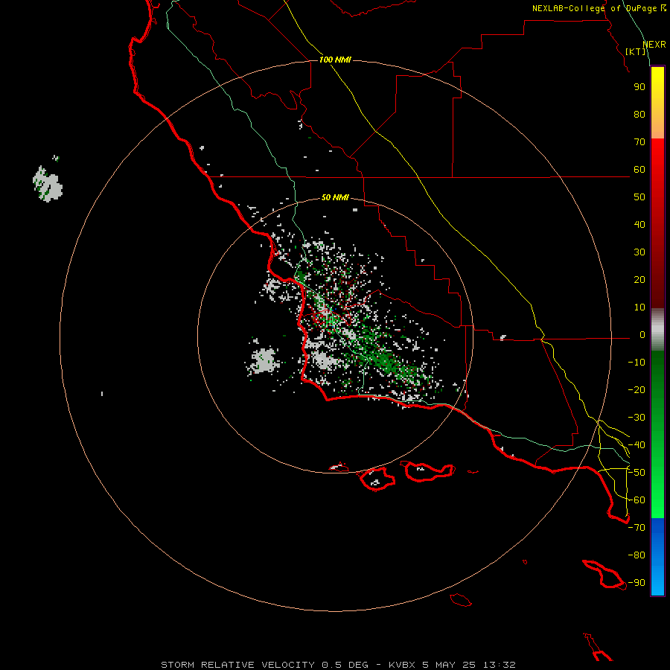This screenshot has width=670, height=670.
Task: Click the "100 NMI" range ring label
Action: [x=335, y=60]
